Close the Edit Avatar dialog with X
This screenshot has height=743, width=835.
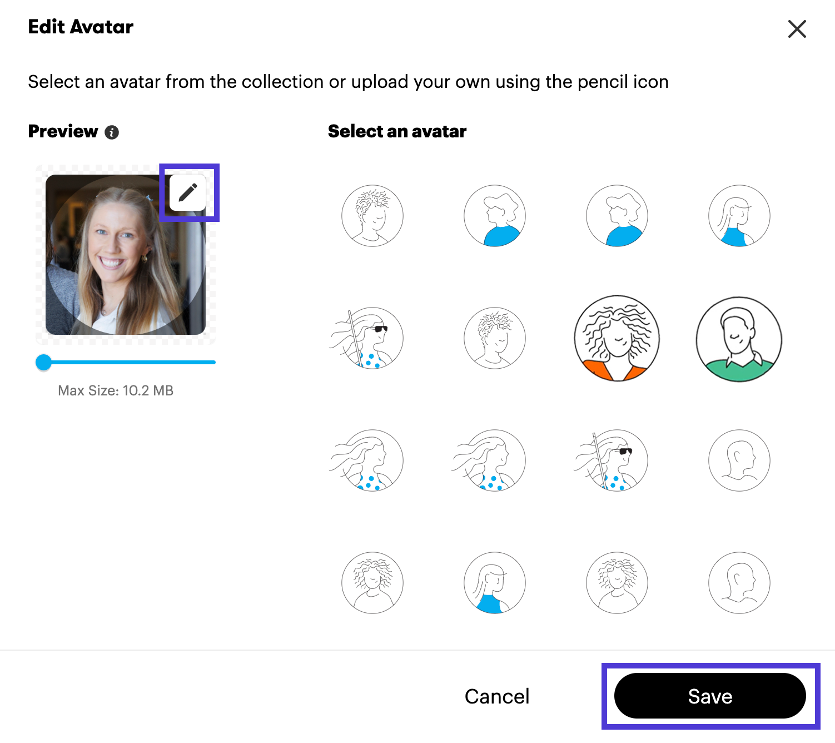[x=797, y=29]
